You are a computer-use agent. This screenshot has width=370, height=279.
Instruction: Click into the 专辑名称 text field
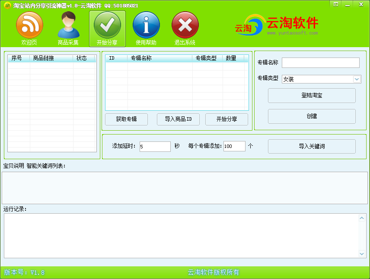pos(320,63)
